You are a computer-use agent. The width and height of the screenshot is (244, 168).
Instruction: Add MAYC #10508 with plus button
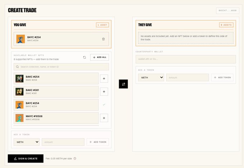[x=104, y=118]
